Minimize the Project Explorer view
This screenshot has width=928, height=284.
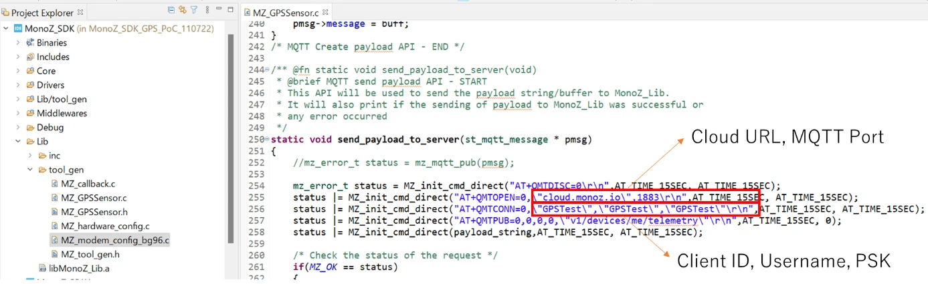click(219, 10)
